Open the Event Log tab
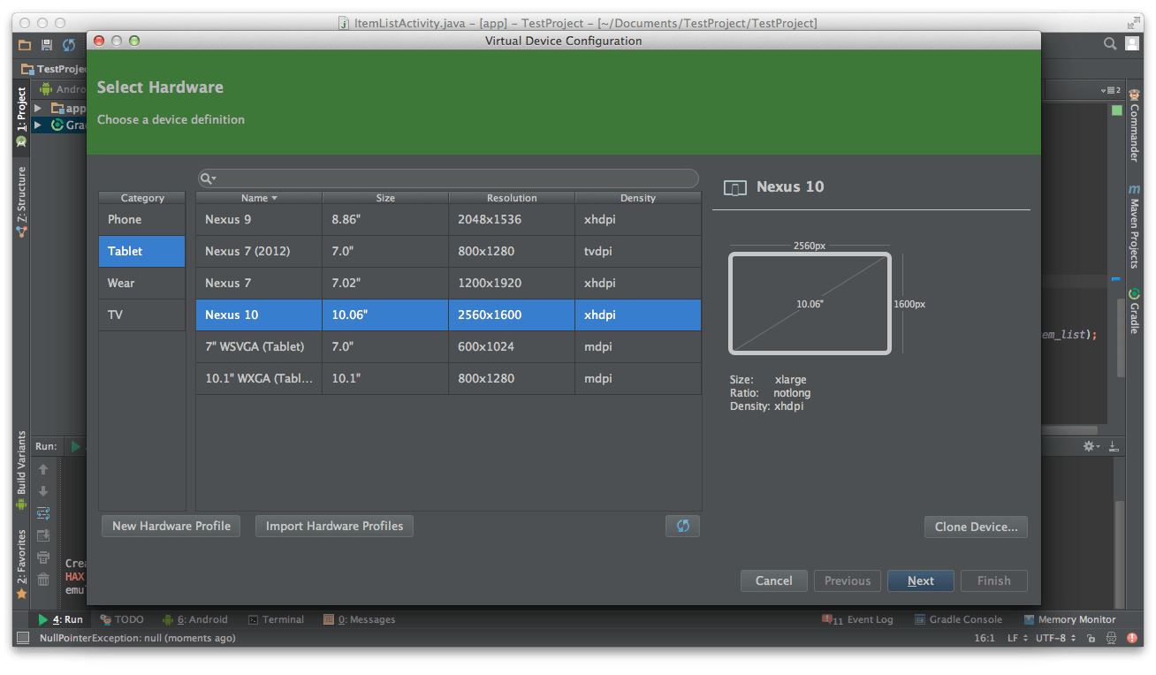Screen dimensions: 1156x675 tap(857, 619)
